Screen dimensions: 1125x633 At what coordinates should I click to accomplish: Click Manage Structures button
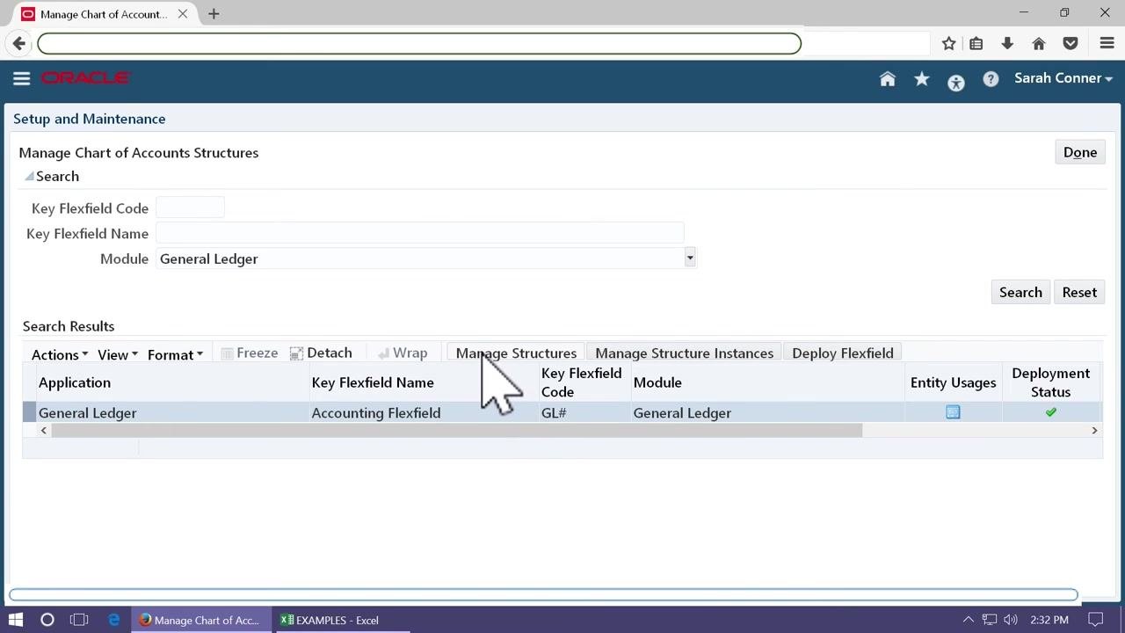516,353
